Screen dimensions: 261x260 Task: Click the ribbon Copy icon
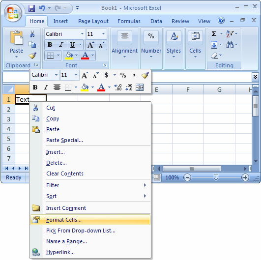[32, 44]
